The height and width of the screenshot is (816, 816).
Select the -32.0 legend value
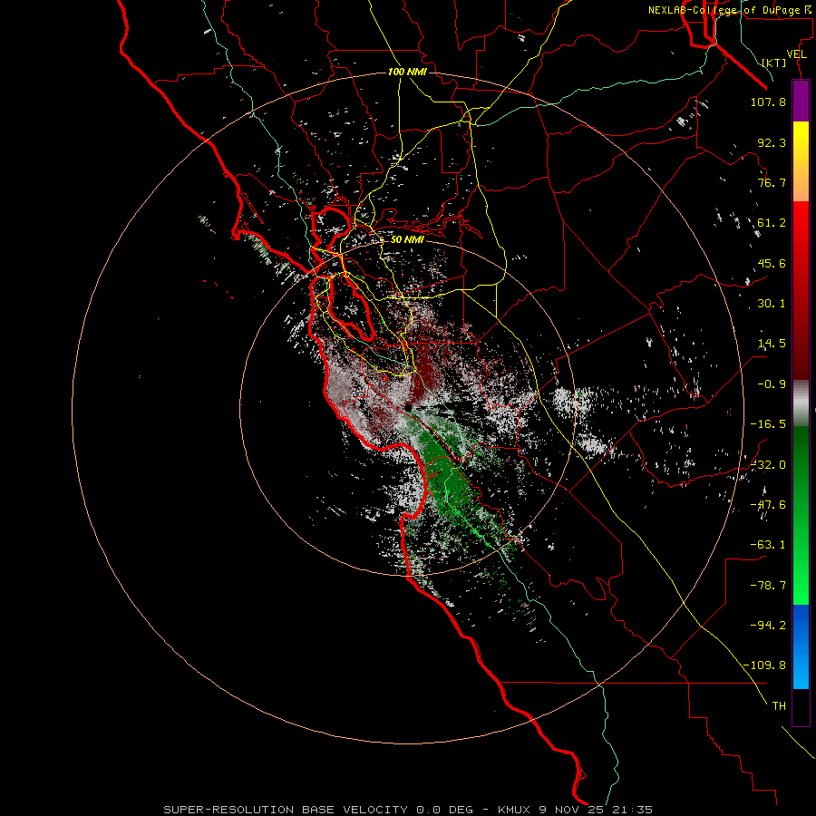[768, 465]
